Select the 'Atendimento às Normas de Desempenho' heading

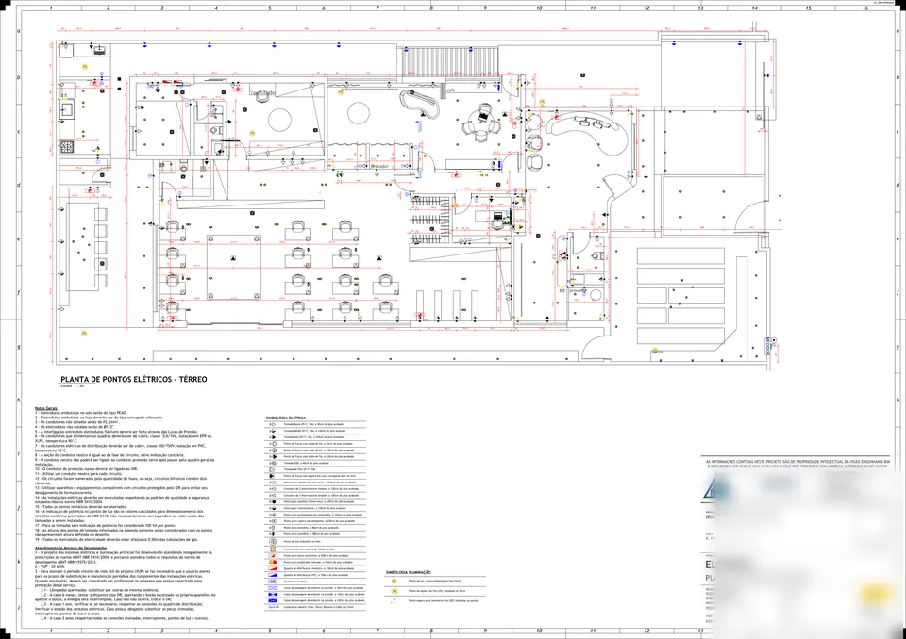point(71,548)
